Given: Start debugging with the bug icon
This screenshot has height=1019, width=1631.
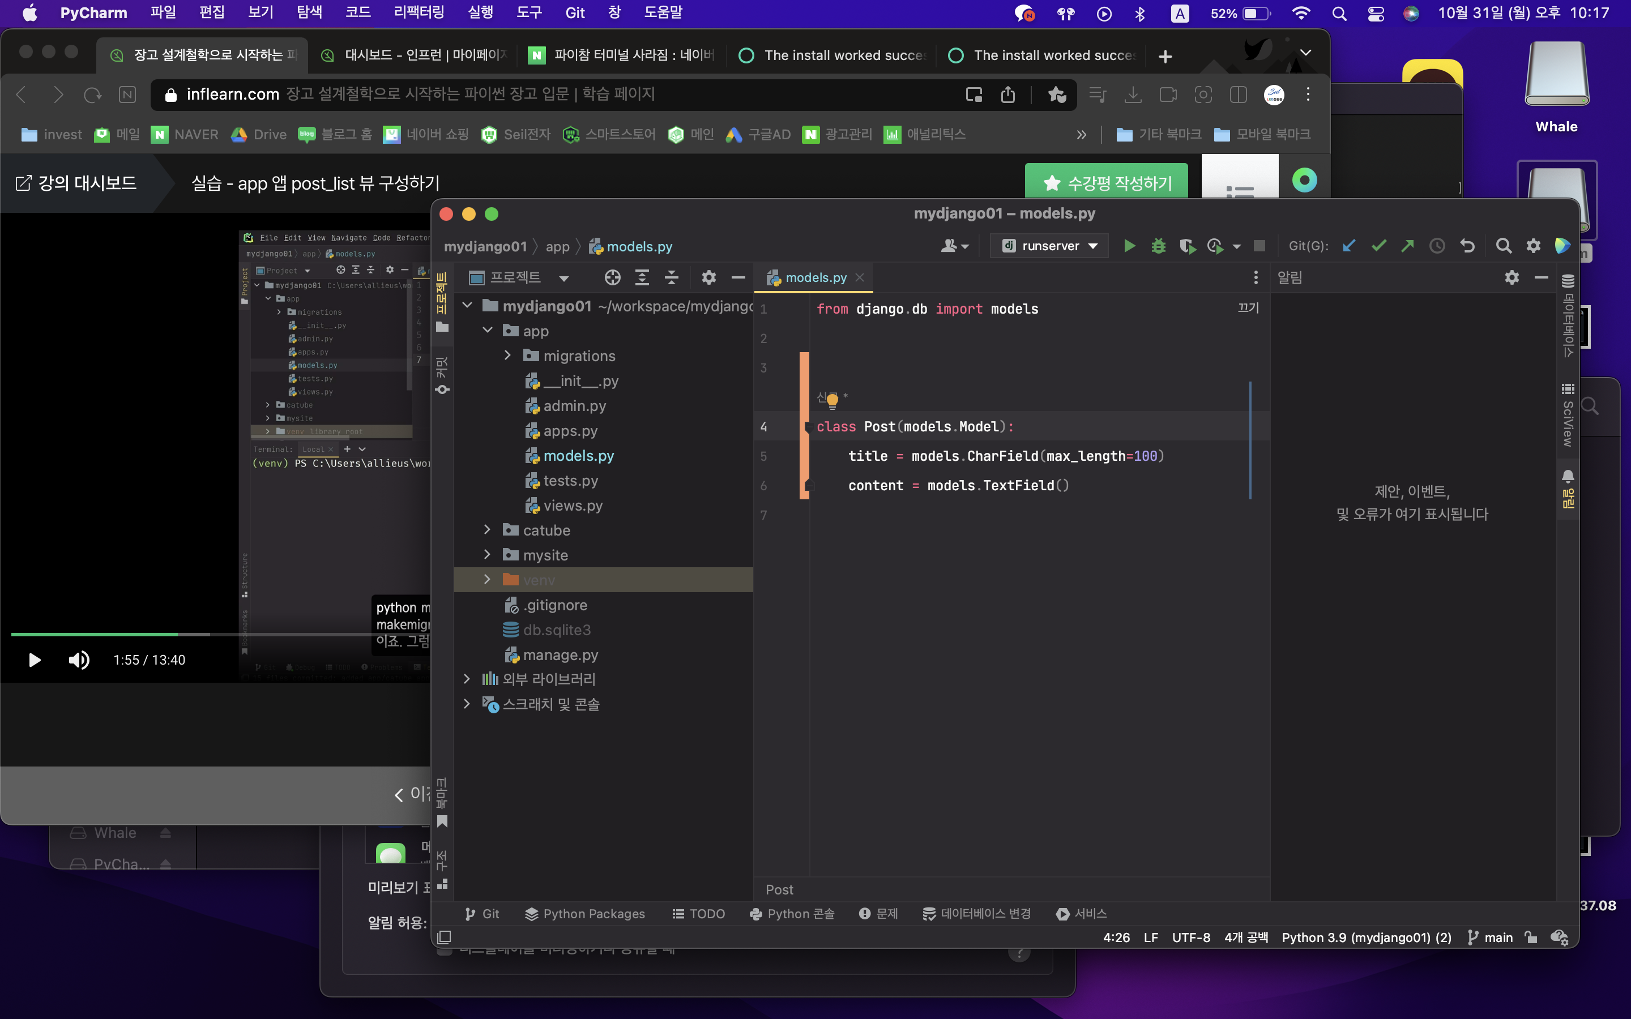Looking at the screenshot, I should (x=1158, y=246).
